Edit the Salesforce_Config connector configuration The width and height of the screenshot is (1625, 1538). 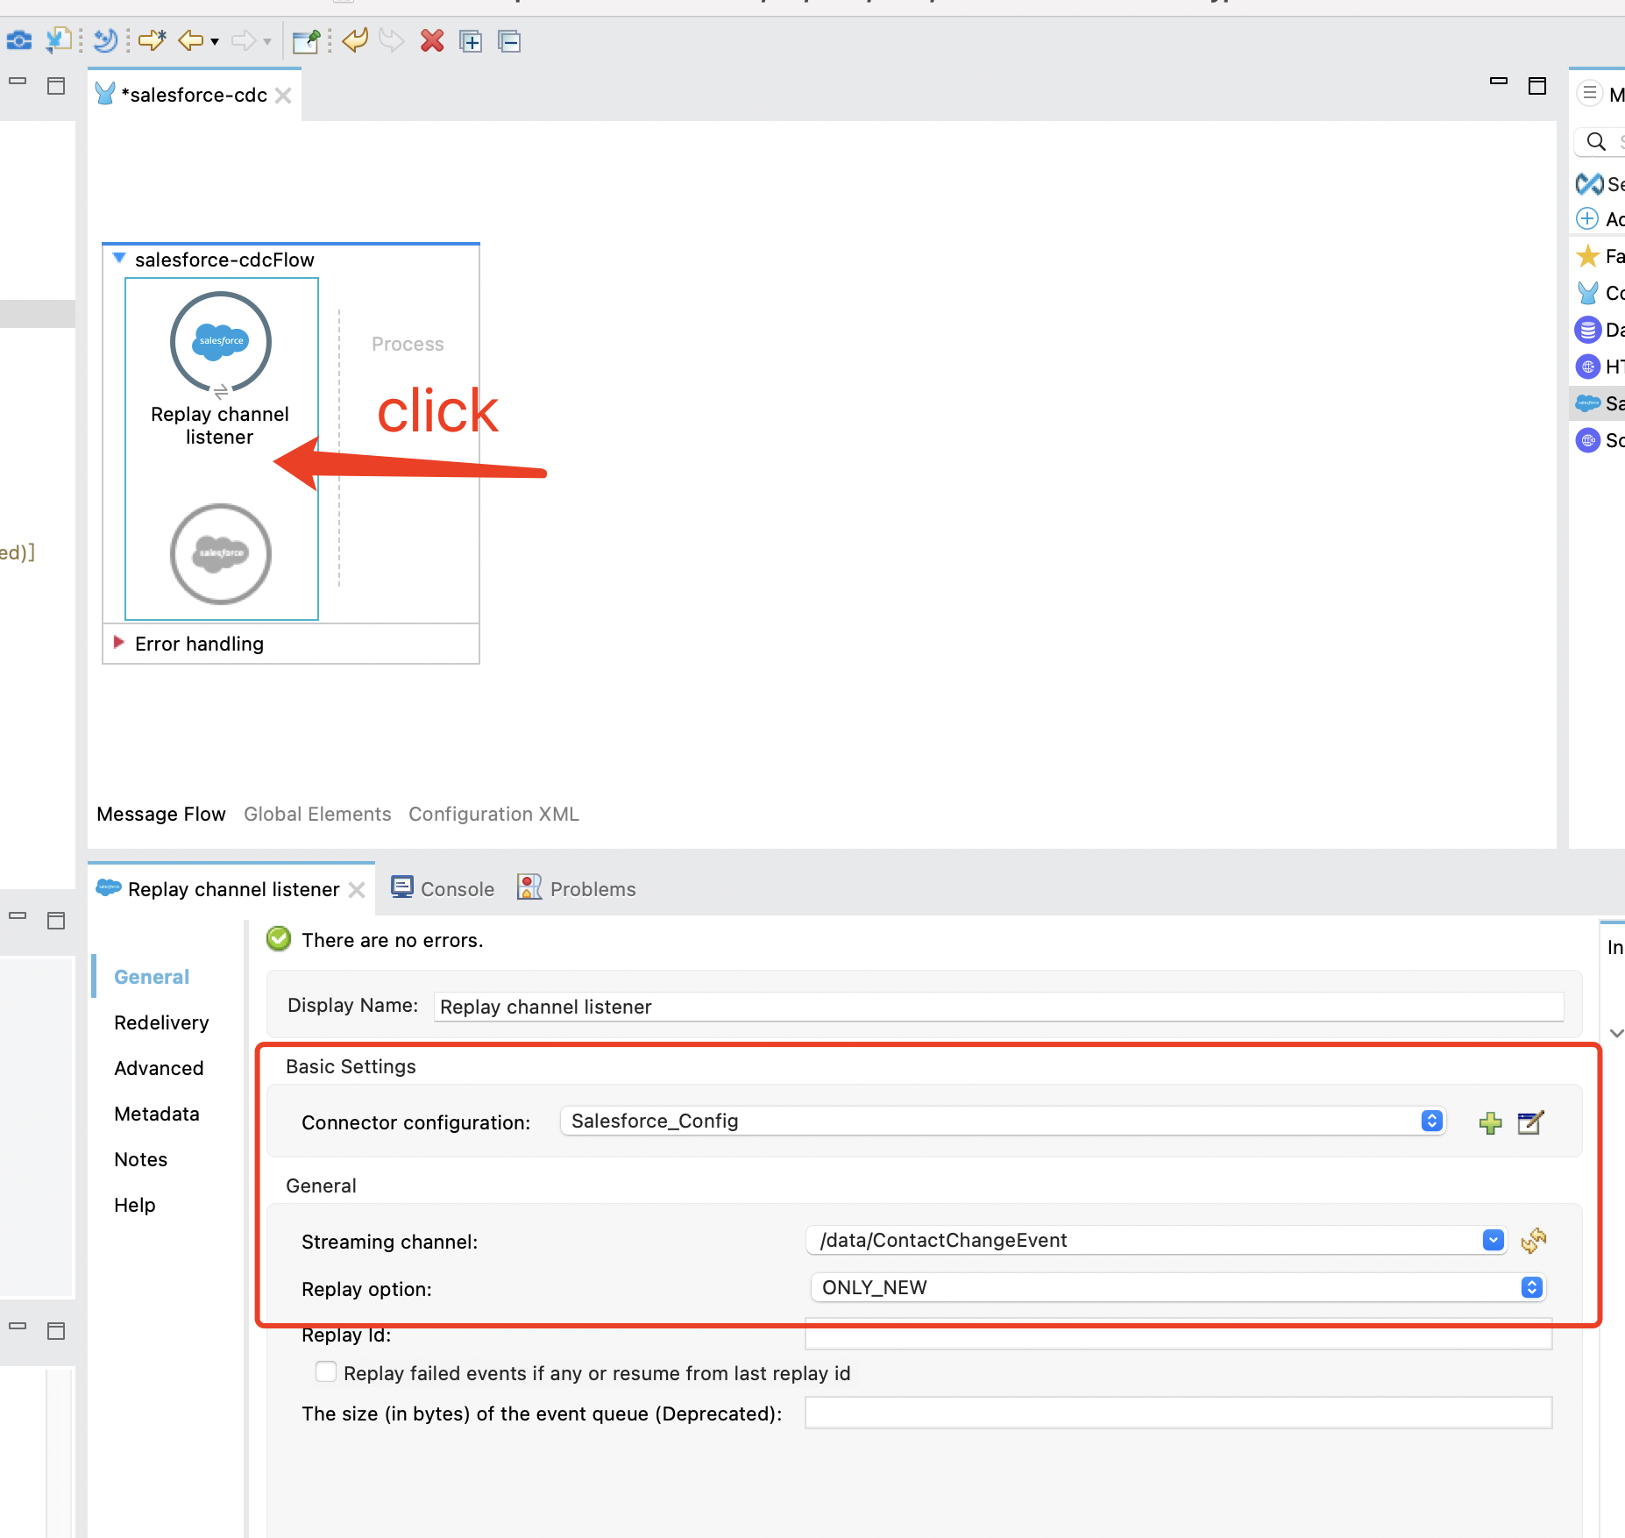(1530, 1122)
